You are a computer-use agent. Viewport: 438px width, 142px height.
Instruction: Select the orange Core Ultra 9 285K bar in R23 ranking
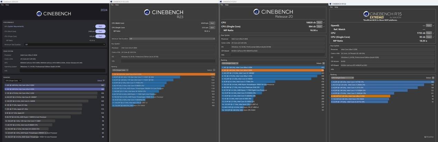tap(162, 74)
